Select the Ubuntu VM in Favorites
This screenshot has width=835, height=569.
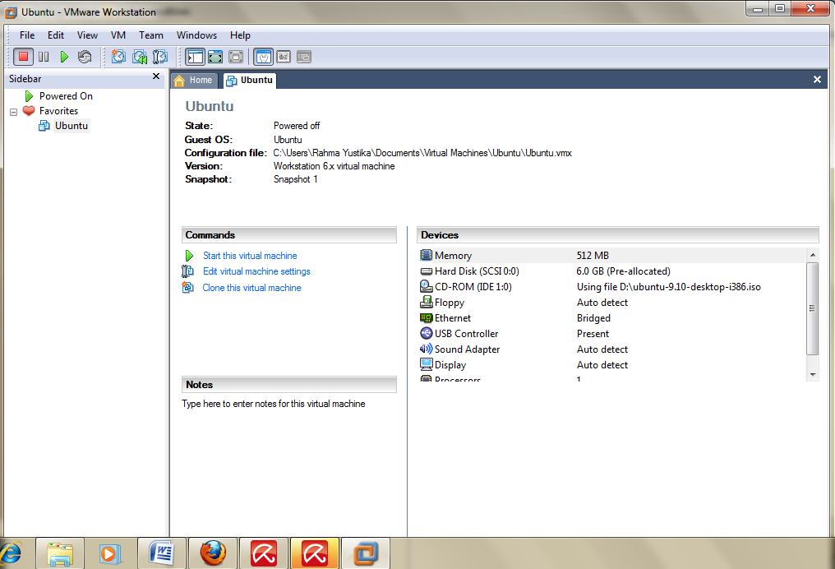click(72, 126)
